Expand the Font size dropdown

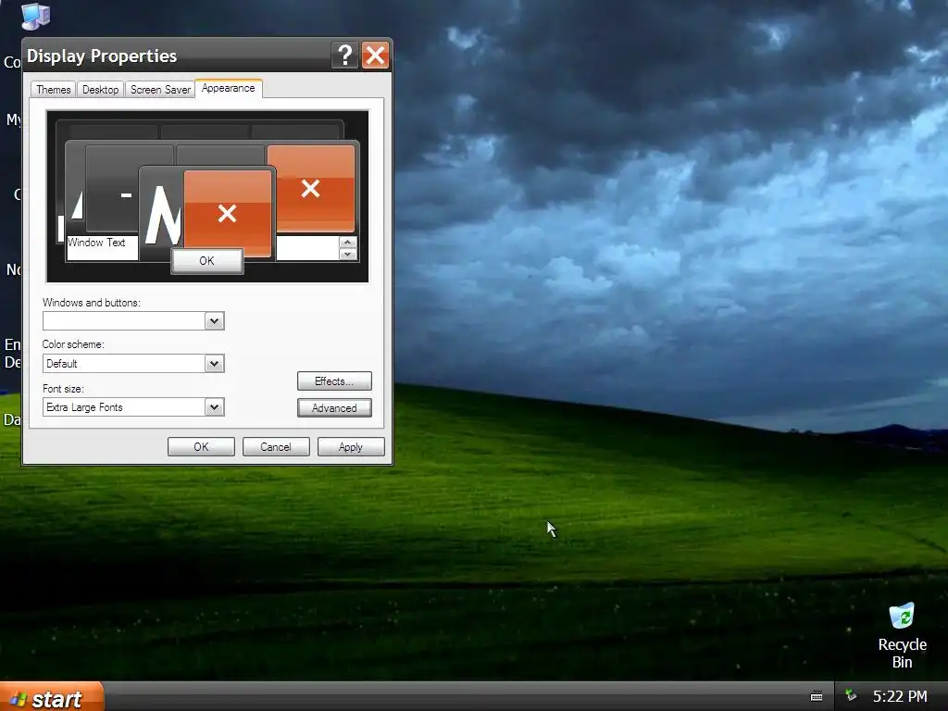[214, 407]
